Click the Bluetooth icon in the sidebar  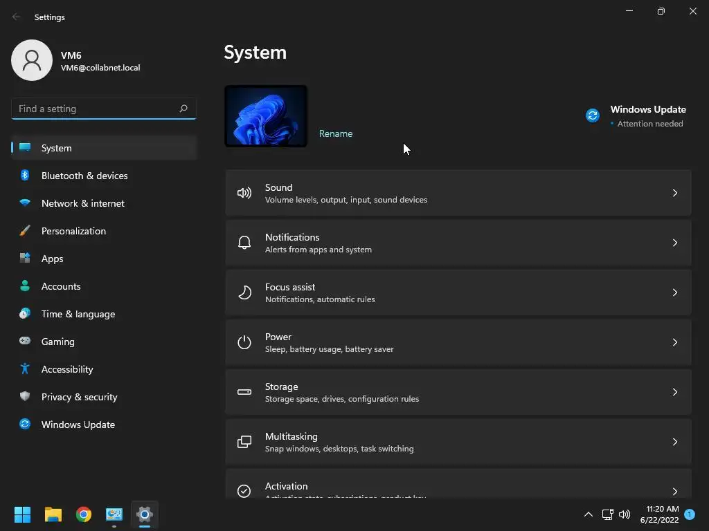[x=25, y=175]
